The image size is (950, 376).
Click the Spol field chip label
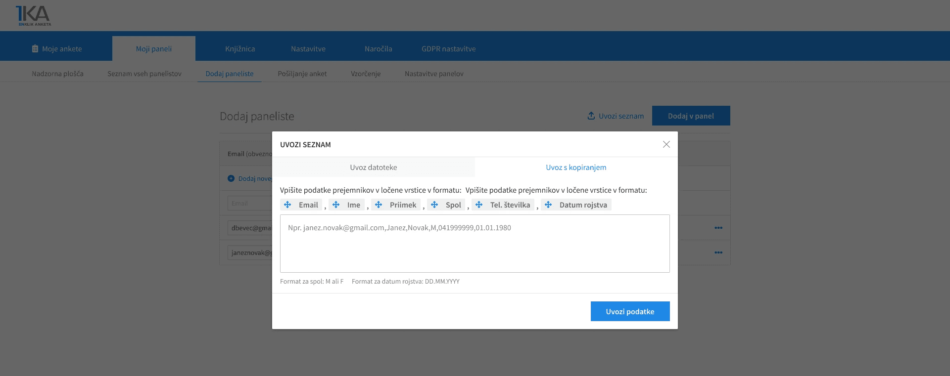[453, 205]
